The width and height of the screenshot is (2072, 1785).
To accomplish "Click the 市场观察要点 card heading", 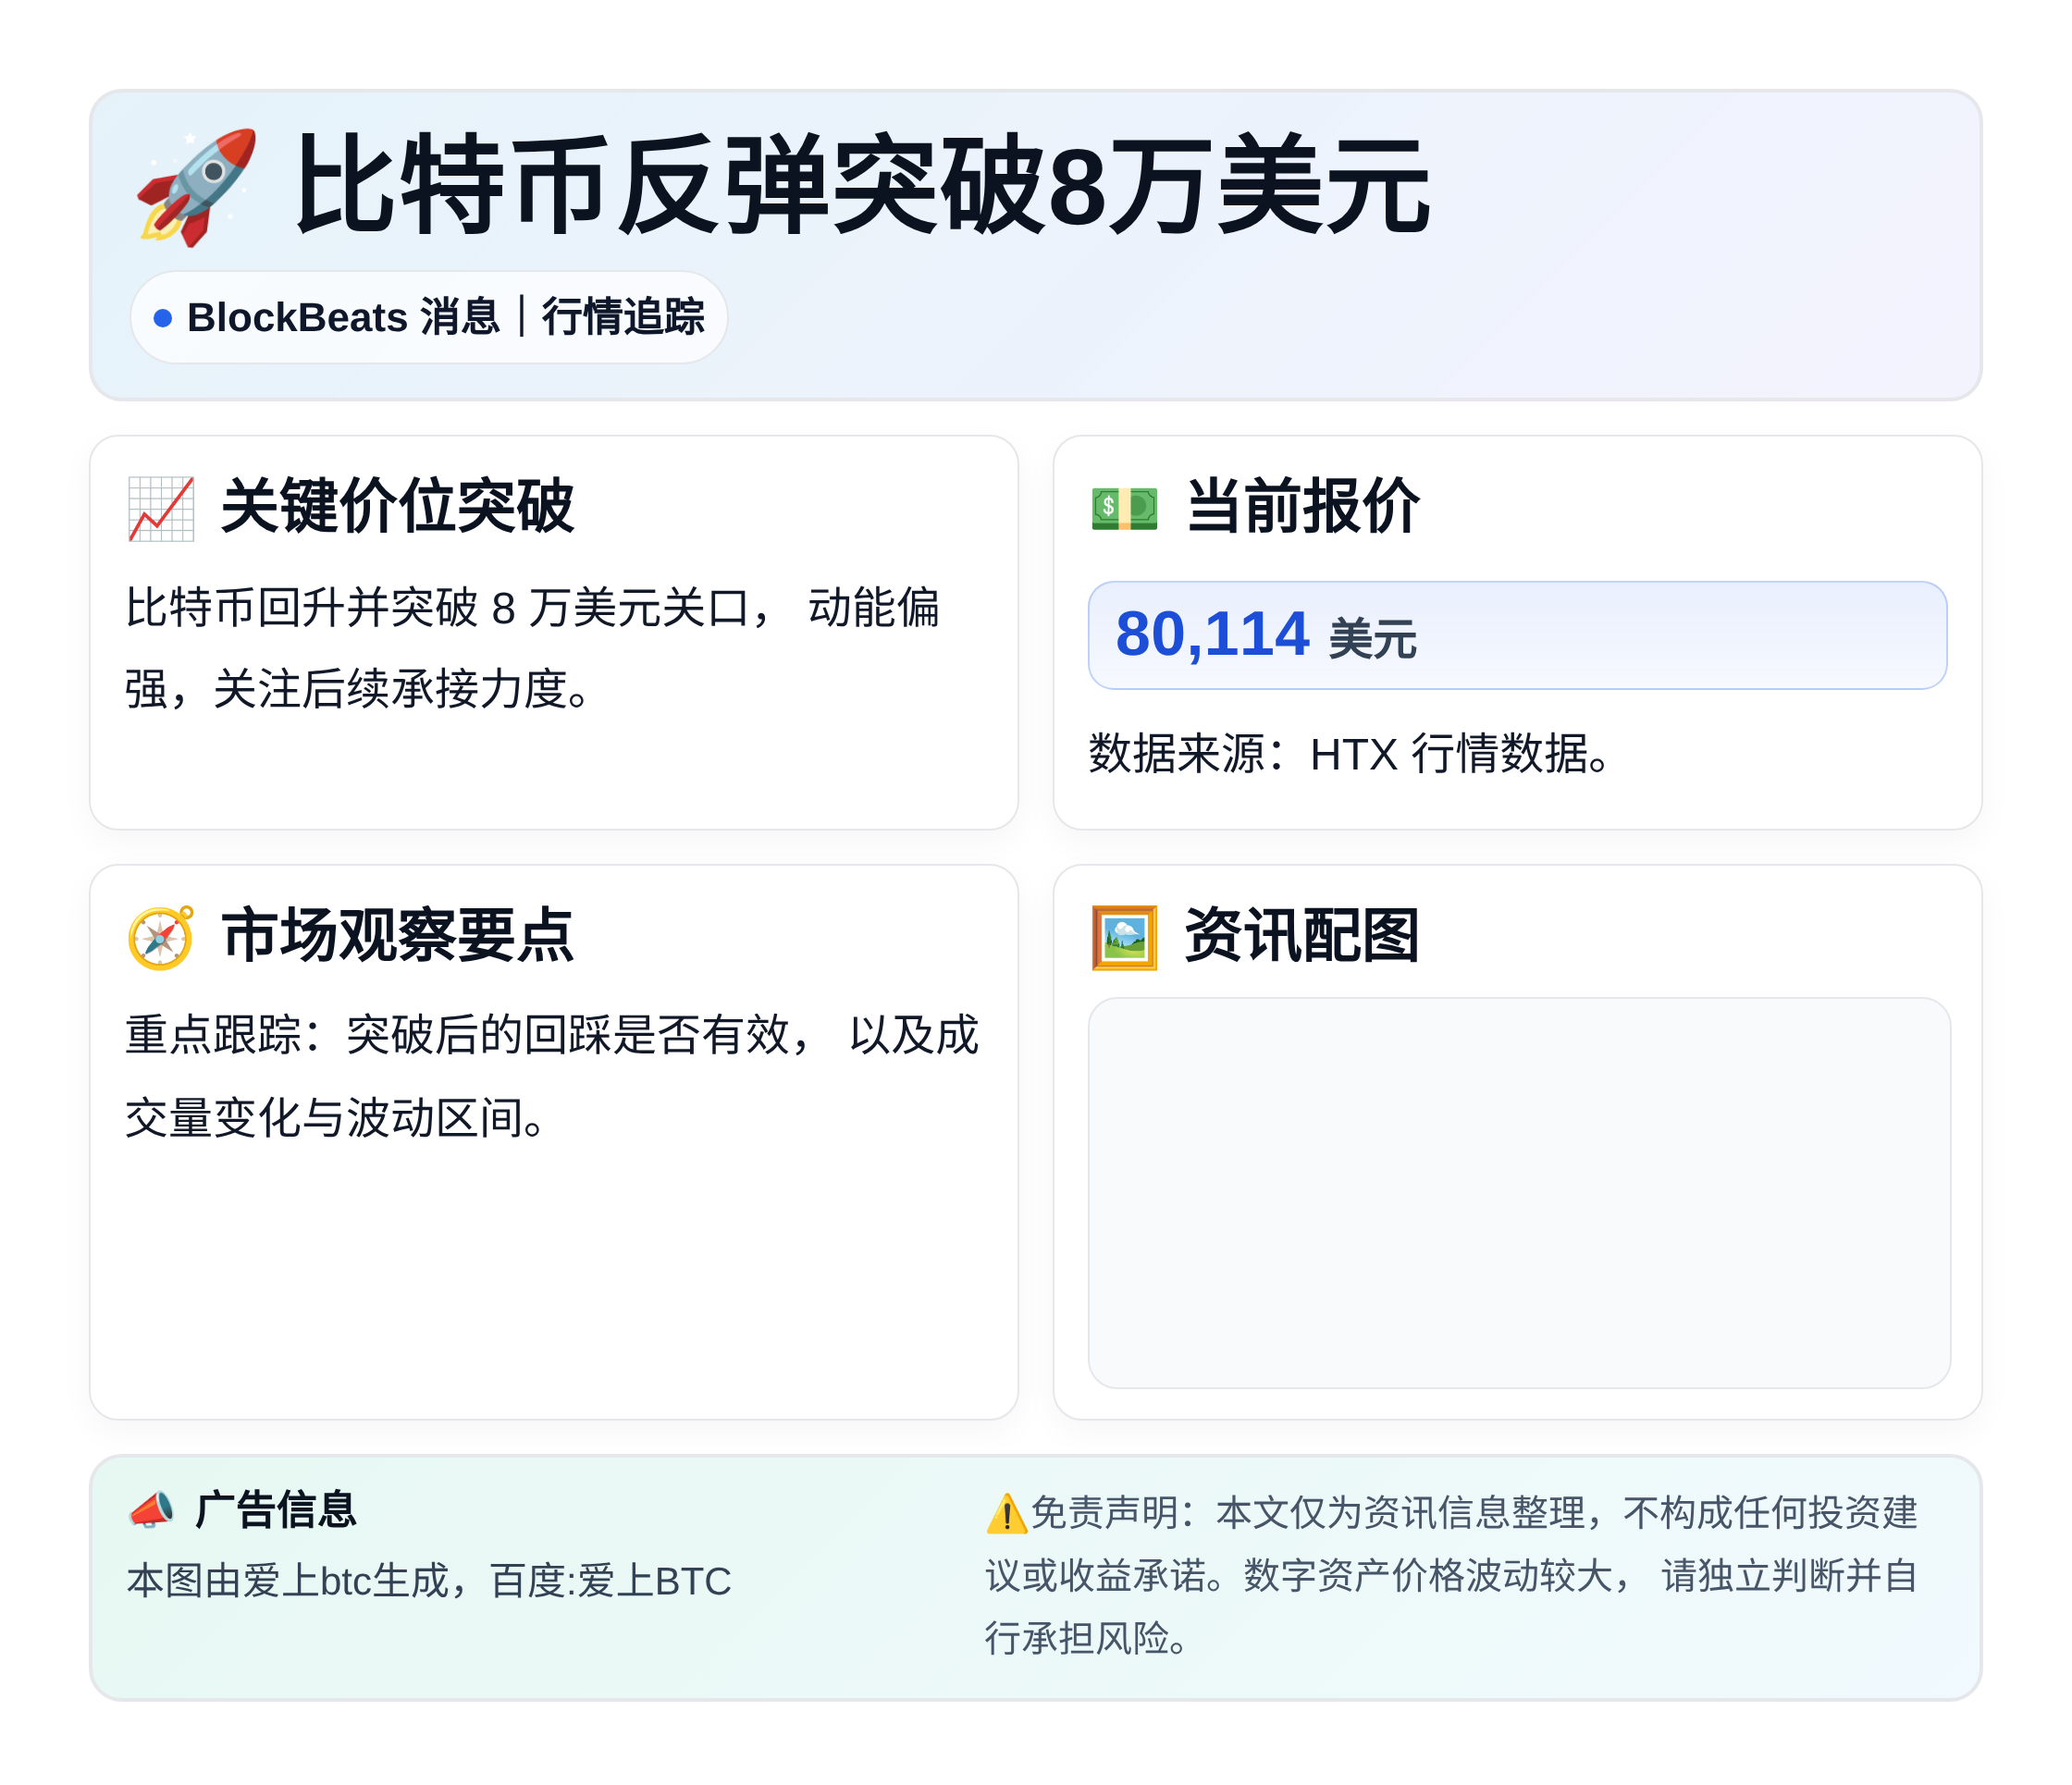I will (x=397, y=936).
